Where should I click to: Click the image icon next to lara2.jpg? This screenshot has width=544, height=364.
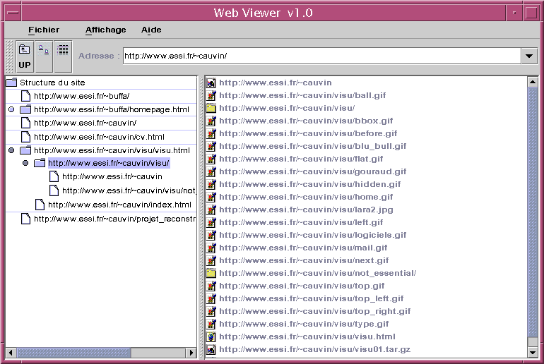point(211,210)
